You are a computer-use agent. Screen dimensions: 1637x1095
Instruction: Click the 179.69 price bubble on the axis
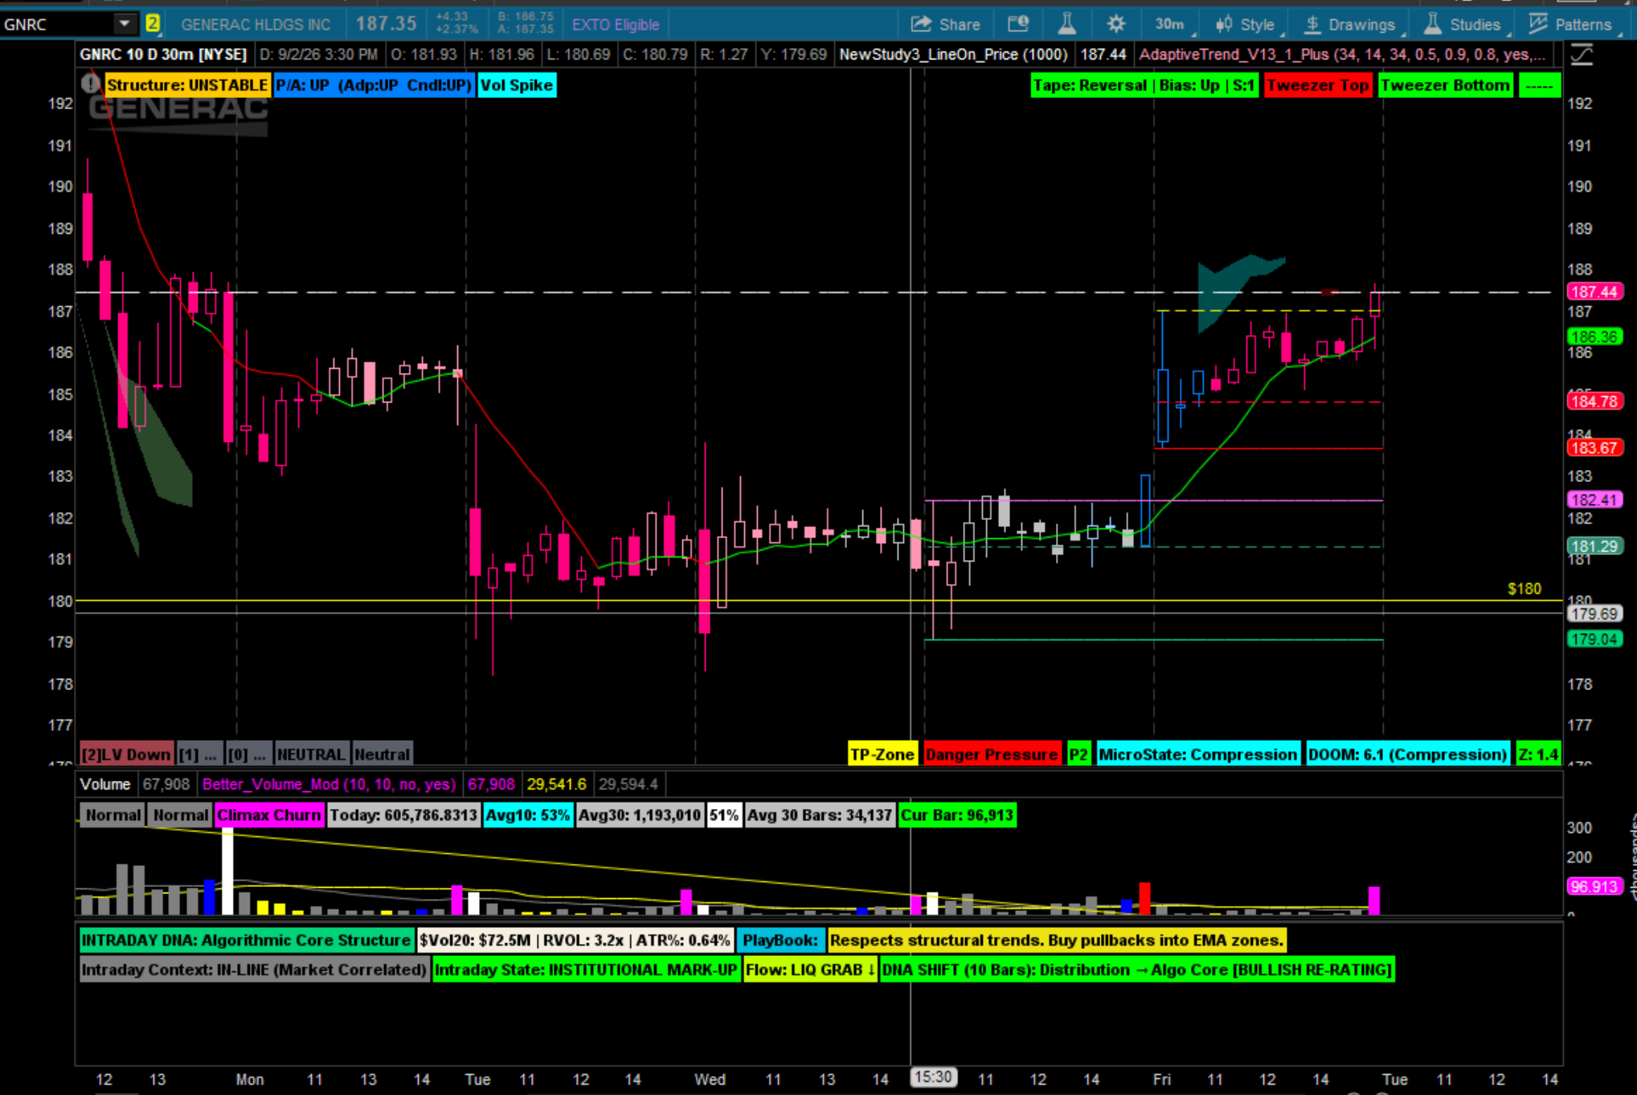coord(1594,614)
